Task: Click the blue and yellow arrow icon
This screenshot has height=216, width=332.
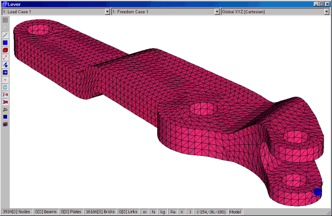Action: pos(5,72)
